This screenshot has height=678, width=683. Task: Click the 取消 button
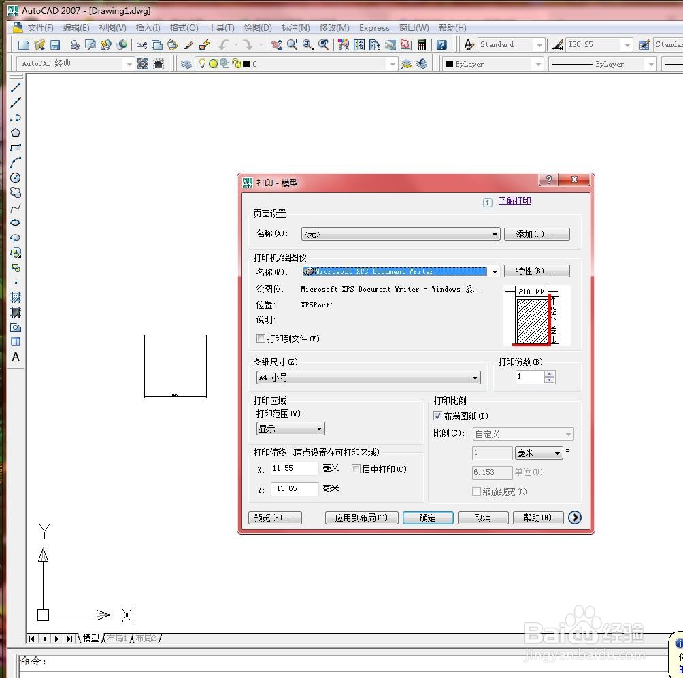click(x=483, y=518)
